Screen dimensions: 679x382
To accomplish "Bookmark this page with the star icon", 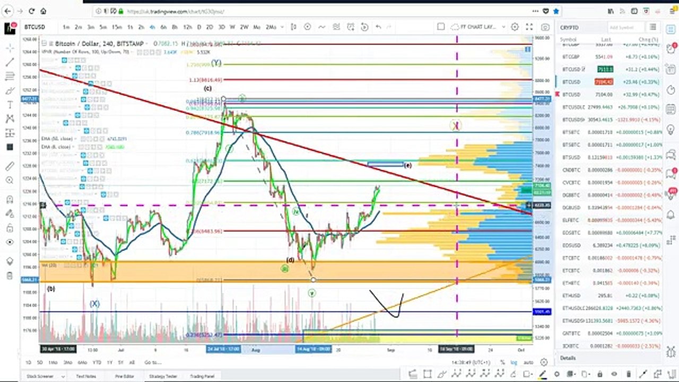I will click(x=556, y=11).
